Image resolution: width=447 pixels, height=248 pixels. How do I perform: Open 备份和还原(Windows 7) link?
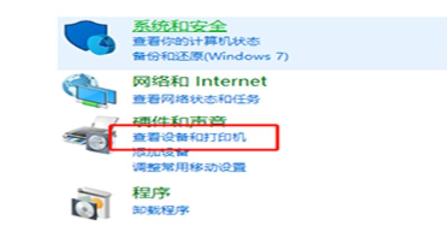(x=211, y=56)
